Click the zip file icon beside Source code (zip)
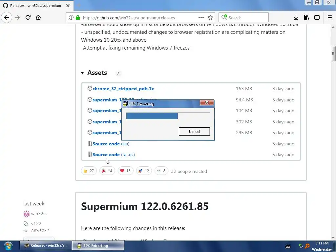This screenshot has height=252, width=336. 90,143
